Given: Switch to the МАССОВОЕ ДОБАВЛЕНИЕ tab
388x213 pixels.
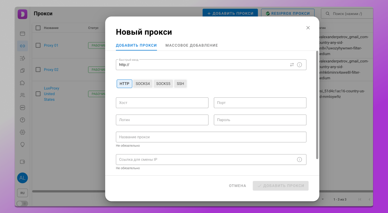Looking at the screenshot, I should (192, 45).
